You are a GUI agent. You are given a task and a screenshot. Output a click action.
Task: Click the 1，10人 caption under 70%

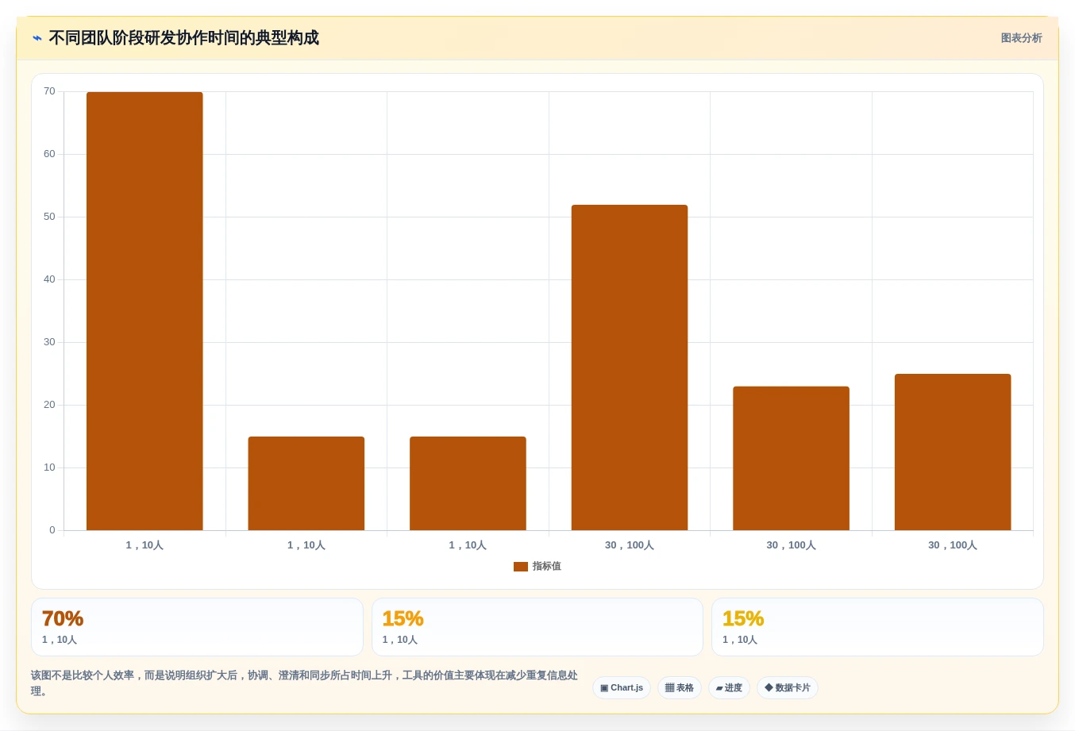(x=60, y=640)
